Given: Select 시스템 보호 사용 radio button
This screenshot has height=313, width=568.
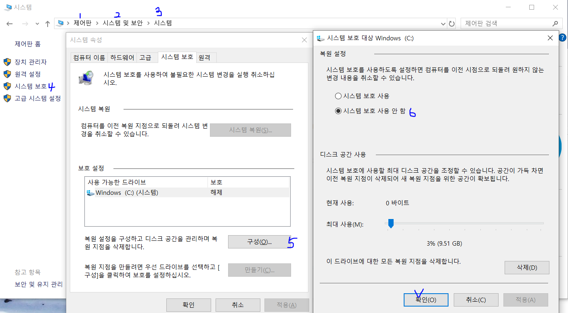Looking at the screenshot, I should (338, 96).
